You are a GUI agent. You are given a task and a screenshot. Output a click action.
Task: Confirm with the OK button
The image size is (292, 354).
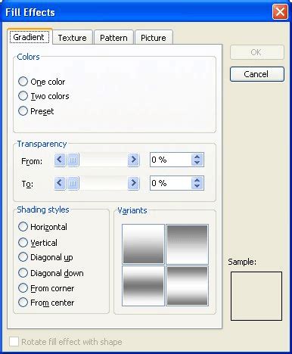tap(257, 52)
